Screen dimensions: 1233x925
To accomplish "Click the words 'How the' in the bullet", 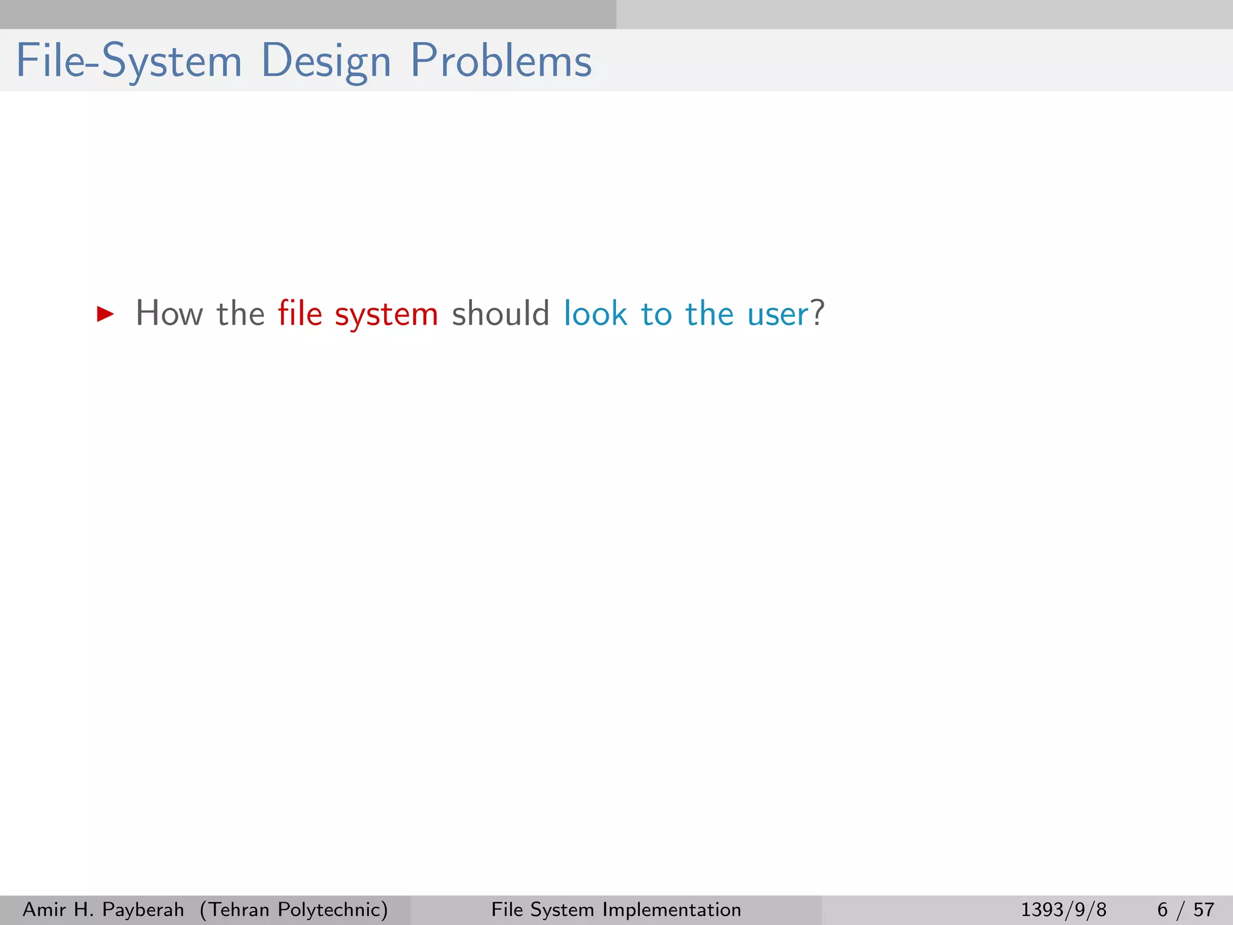I will pyautogui.click(x=200, y=314).
